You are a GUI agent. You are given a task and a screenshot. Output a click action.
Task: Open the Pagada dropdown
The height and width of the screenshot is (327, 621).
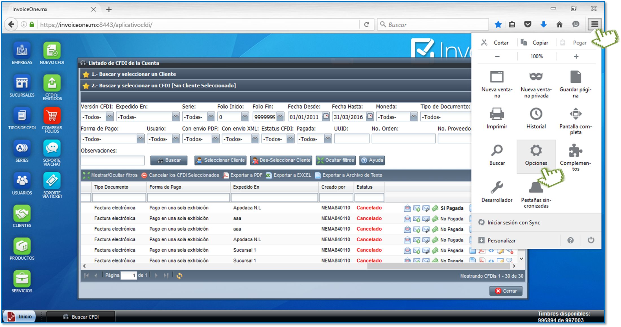327,138
